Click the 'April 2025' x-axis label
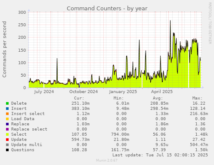Screen dimensions: 214x165 coord(162,92)
